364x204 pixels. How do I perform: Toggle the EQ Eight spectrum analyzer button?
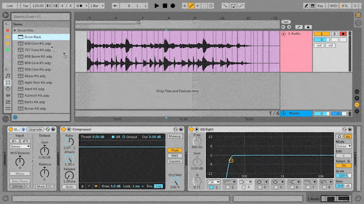(348, 137)
